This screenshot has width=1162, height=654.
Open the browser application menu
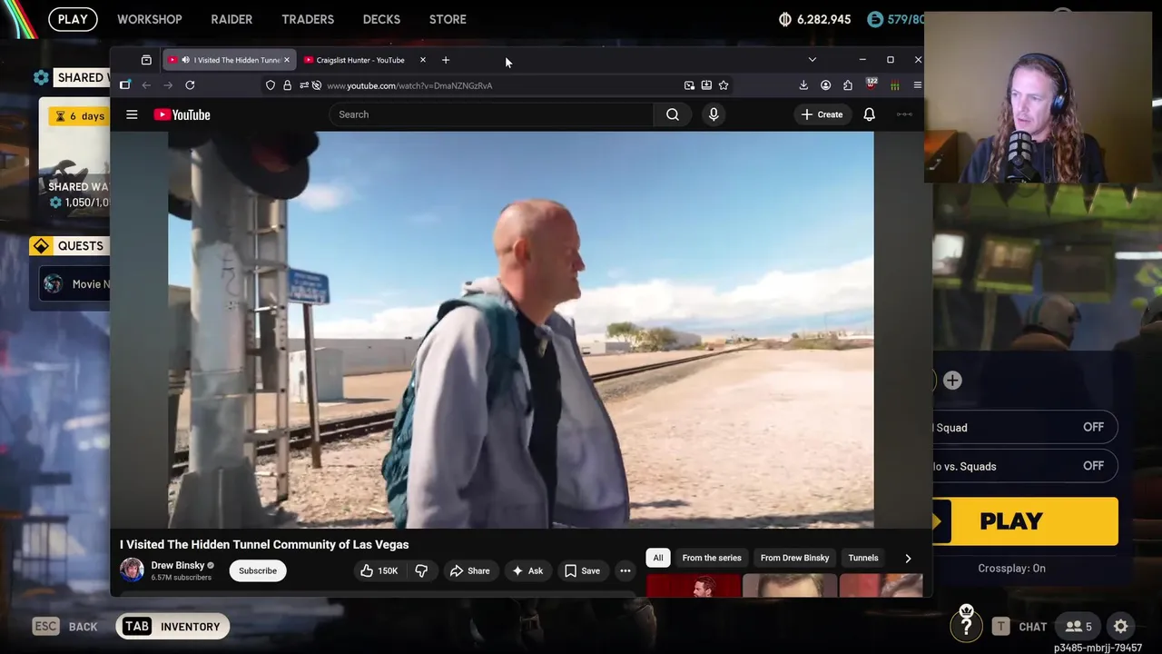point(917,85)
